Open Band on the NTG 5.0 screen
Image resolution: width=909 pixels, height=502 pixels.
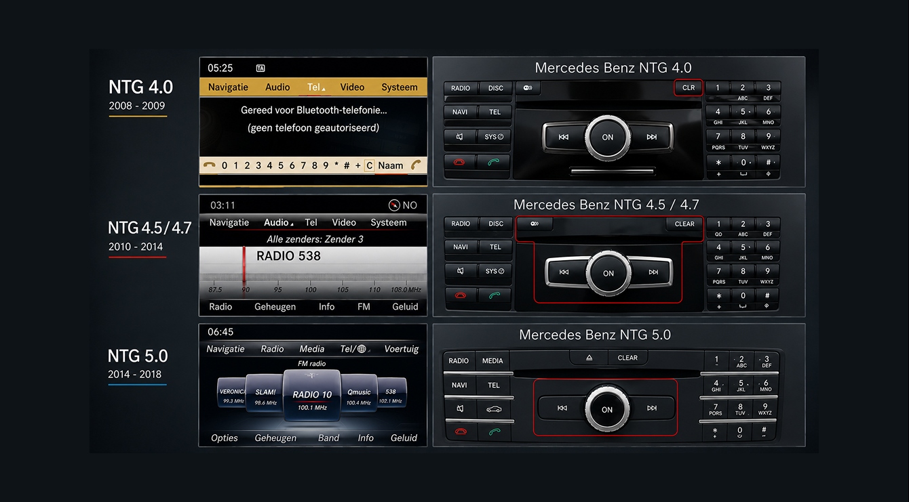328,438
